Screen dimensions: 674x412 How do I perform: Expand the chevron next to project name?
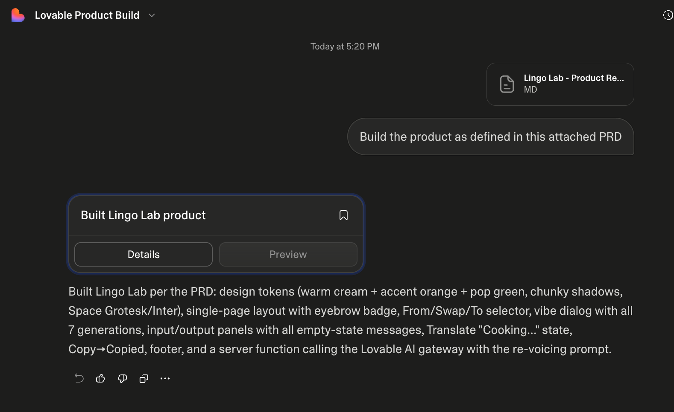click(152, 15)
